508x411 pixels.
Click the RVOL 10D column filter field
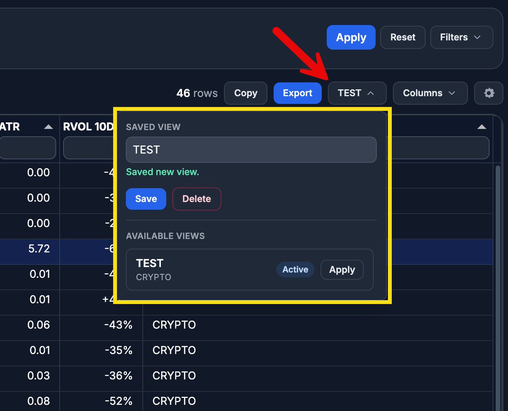pos(88,148)
